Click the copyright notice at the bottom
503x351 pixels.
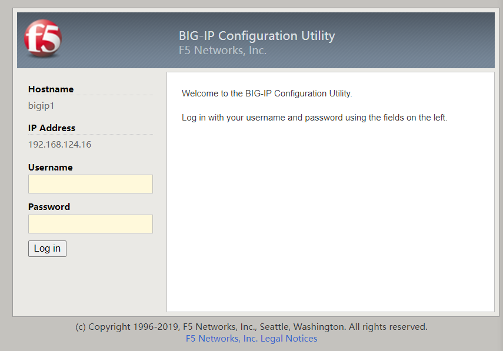251,326
